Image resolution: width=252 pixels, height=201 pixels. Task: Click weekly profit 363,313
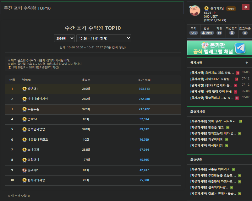(x=144, y=89)
